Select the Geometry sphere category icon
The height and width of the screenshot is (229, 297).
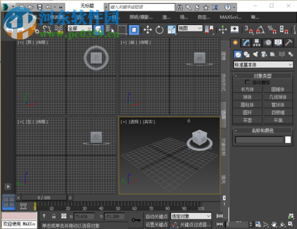(x=238, y=54)
